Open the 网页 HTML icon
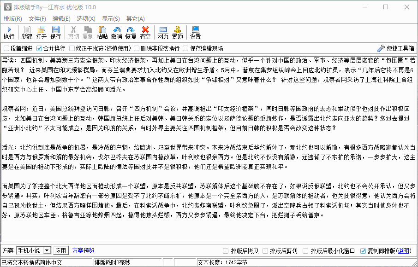 pos(163,33)
